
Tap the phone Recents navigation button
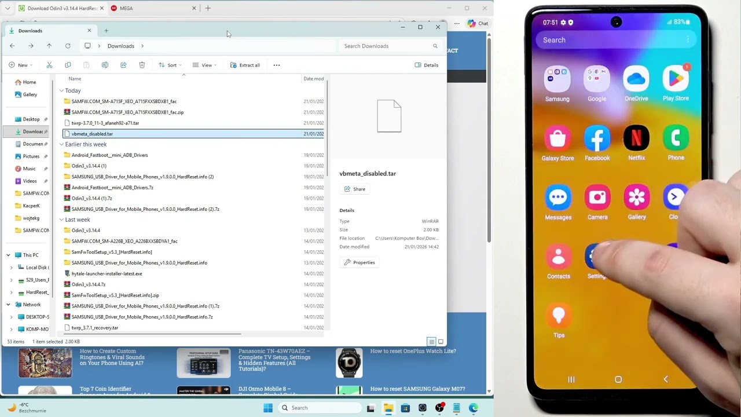tap(571, 379)
